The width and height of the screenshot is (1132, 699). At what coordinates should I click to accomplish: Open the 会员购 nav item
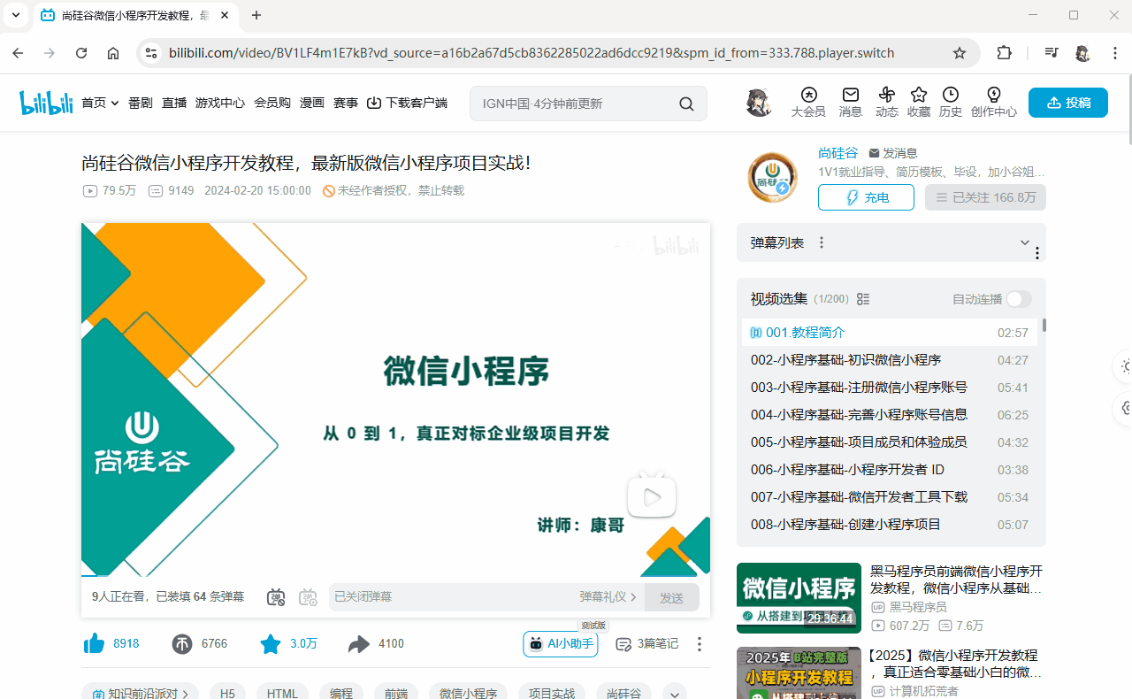(272, 104)
